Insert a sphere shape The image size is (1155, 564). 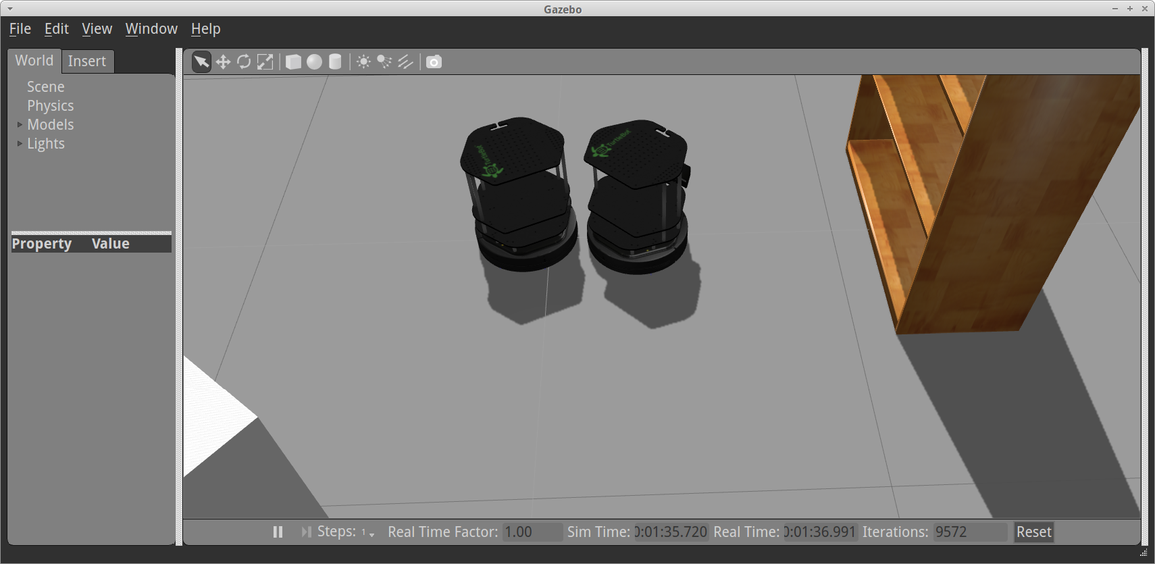(314, 62)
